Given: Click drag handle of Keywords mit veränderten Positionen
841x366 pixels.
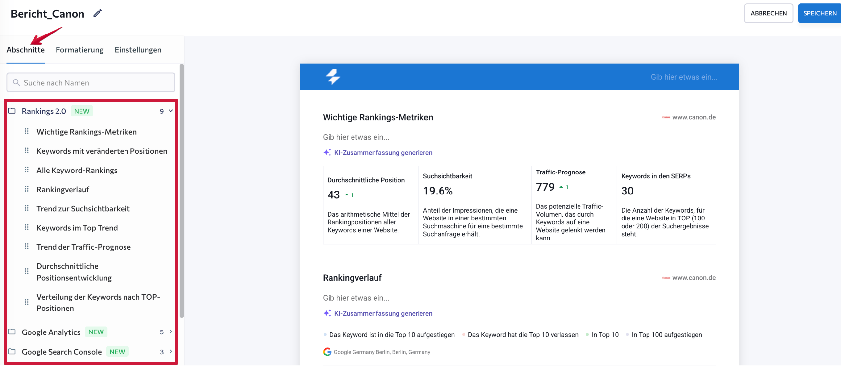Looking at the screenshot, I should [x=27, y=150].
